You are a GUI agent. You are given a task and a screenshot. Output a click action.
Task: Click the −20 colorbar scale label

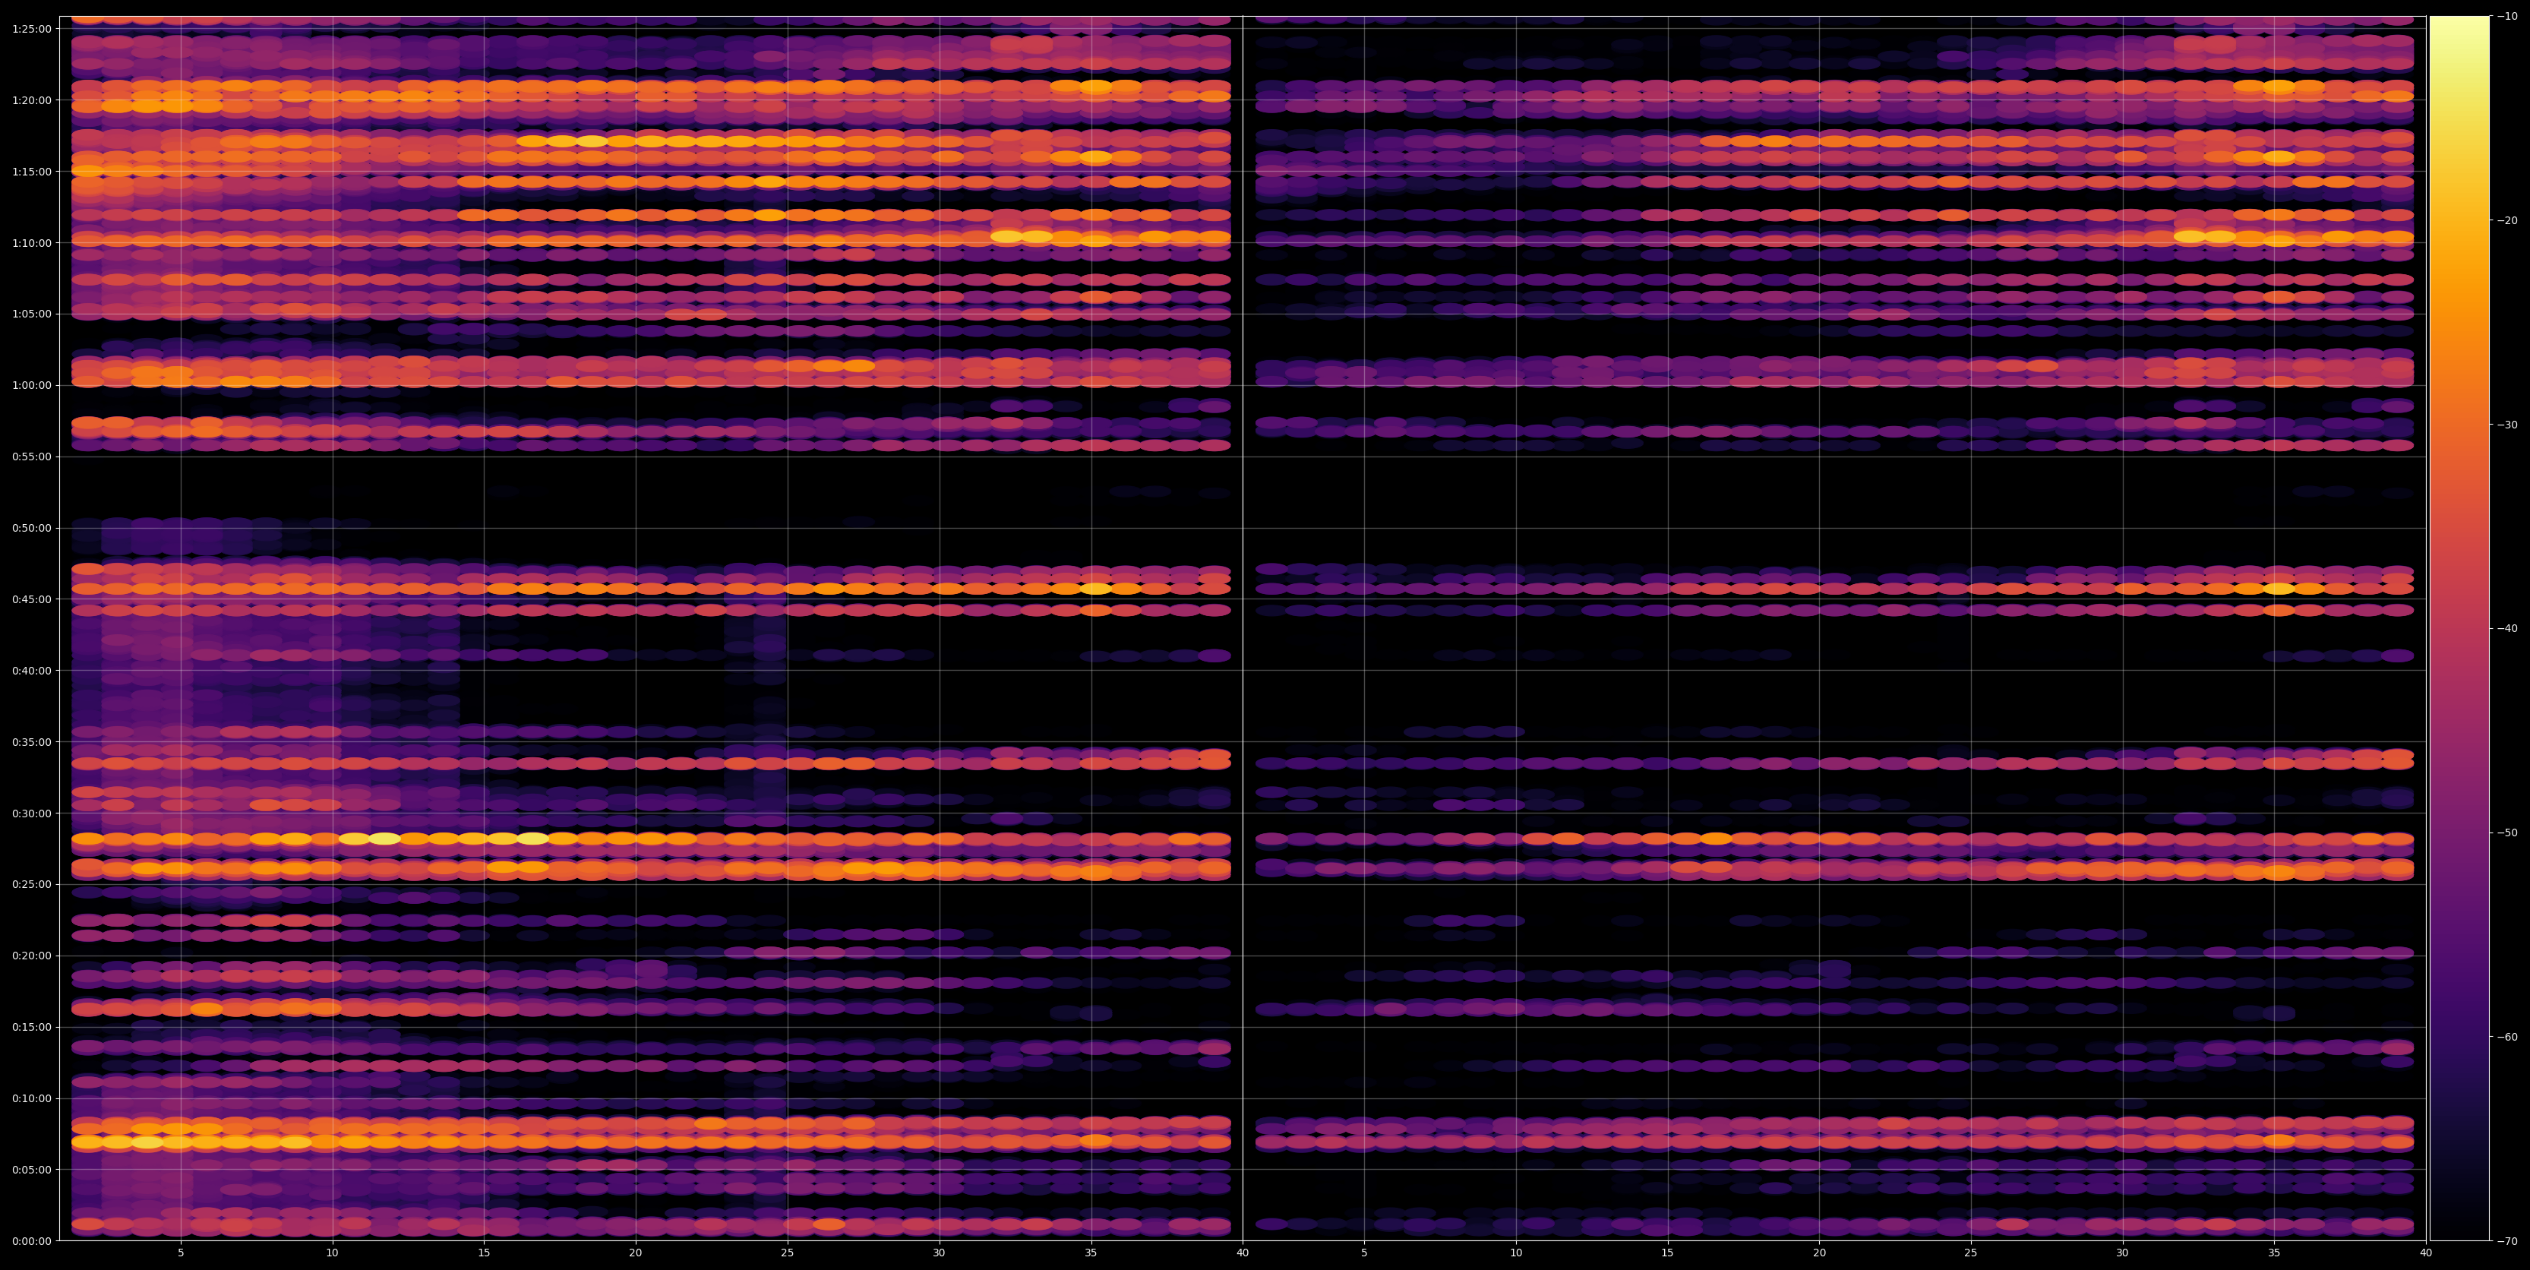[2506, 220]
